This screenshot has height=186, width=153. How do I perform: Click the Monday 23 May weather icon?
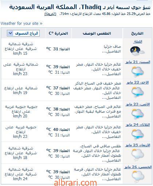tap(137, 114)
